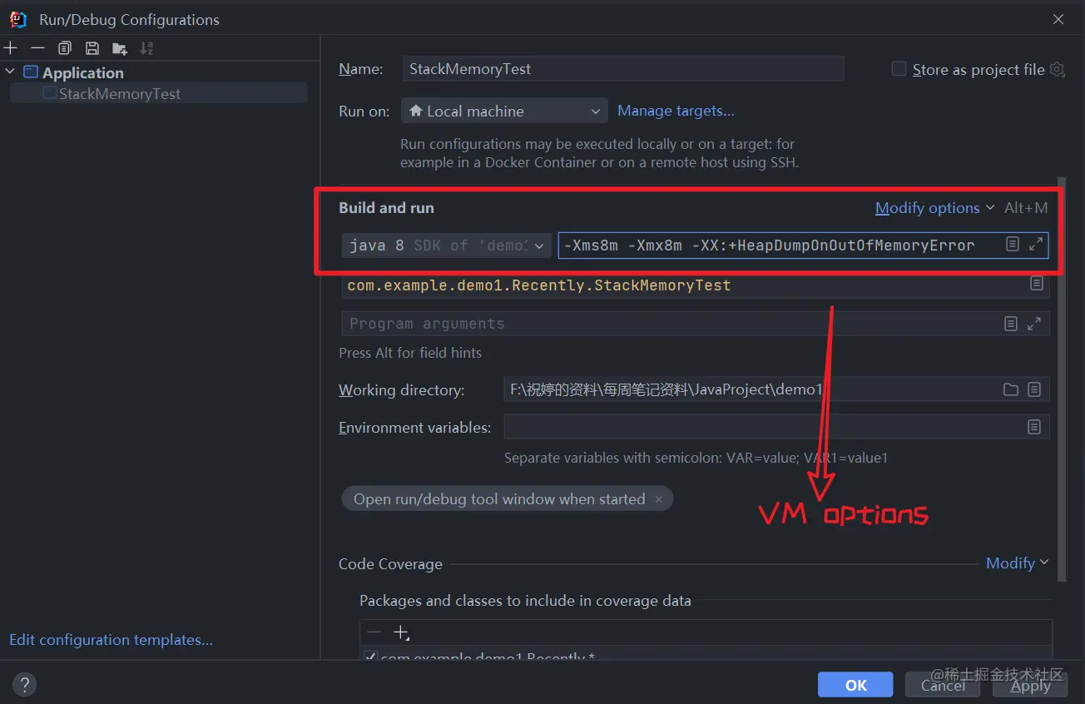Select the Application configuration type node
This screenshot has width=1085, height=704.
(x=82, y=72)
